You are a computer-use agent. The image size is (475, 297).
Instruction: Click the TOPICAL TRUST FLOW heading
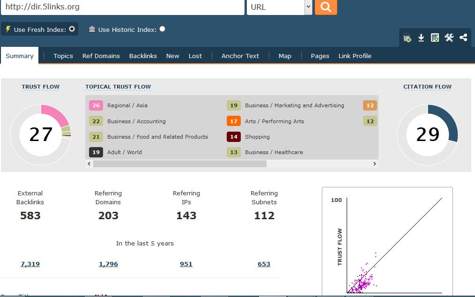pos(118,87)
